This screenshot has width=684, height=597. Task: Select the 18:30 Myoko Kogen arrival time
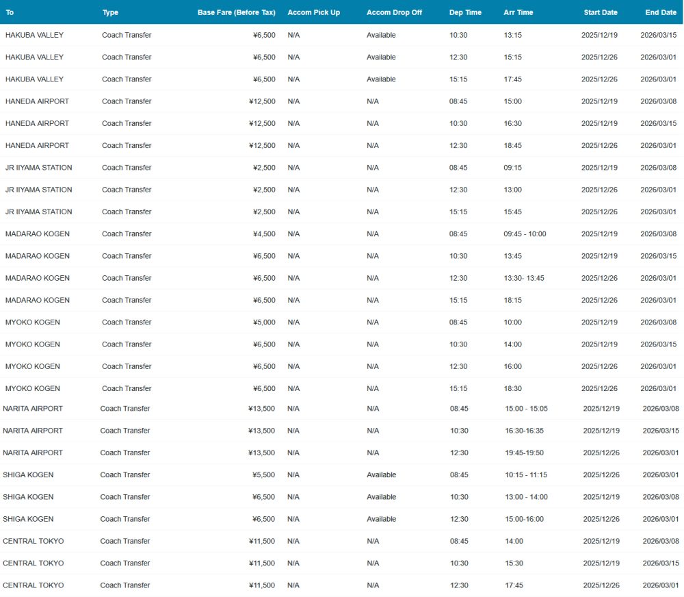512,389
